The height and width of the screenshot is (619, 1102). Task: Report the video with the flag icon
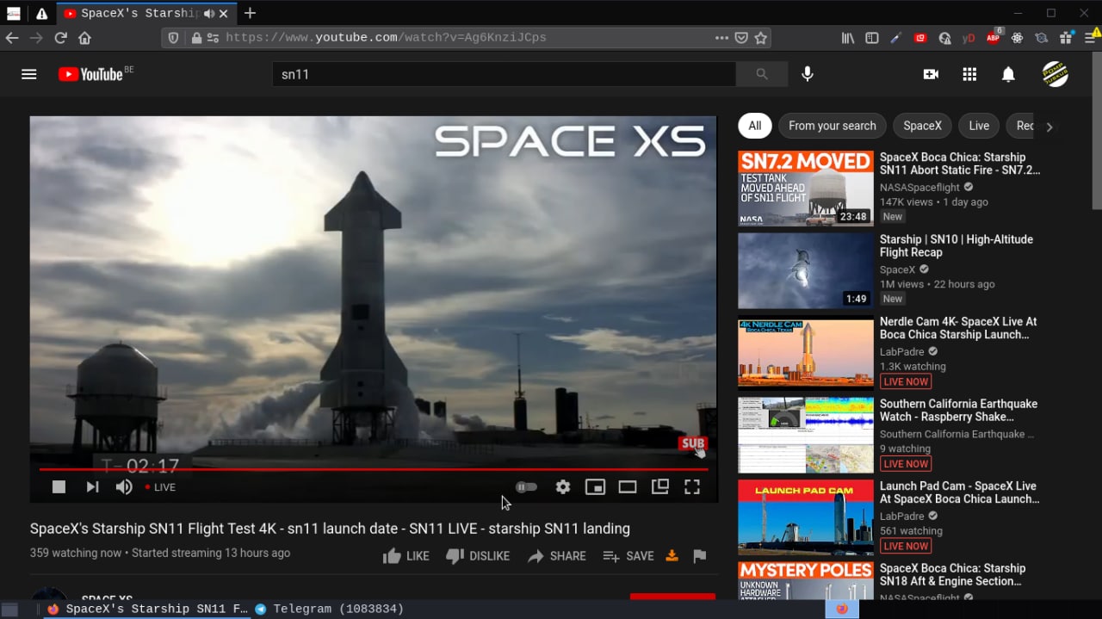coord(700,556)
